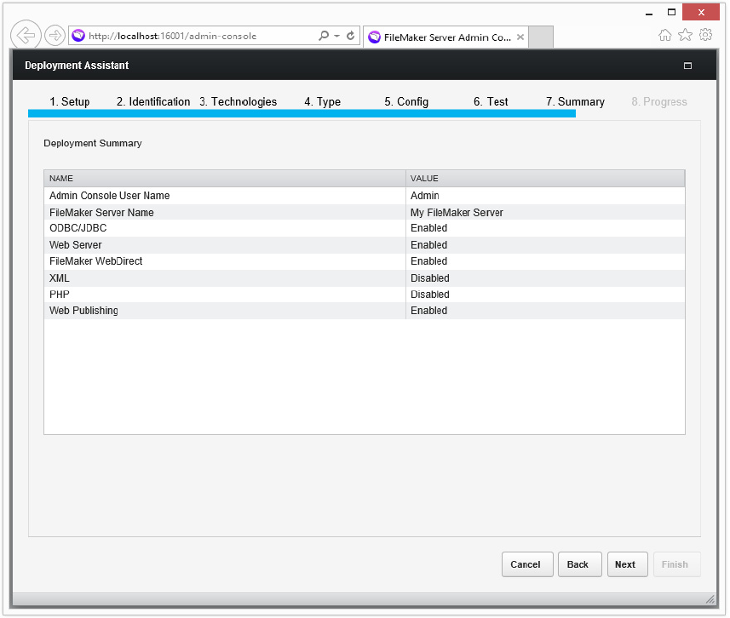Click the resize grip at window corner
This screenshot has width=730, height=618.
point(710,599)
